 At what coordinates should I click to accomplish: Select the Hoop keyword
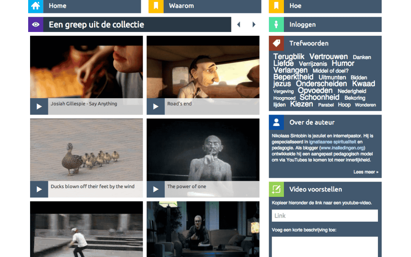344,105
